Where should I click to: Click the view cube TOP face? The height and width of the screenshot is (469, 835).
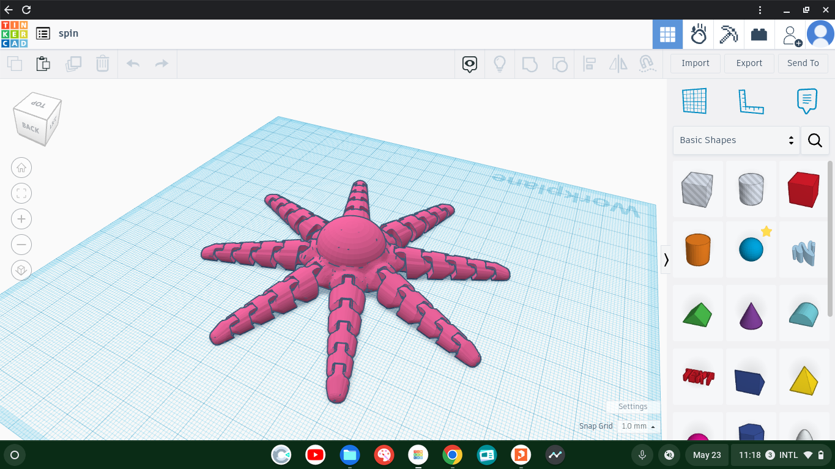(38, 103)
